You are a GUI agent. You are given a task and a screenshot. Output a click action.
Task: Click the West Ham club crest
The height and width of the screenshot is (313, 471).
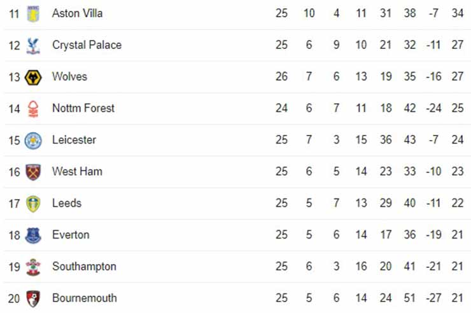pos(33,172)
